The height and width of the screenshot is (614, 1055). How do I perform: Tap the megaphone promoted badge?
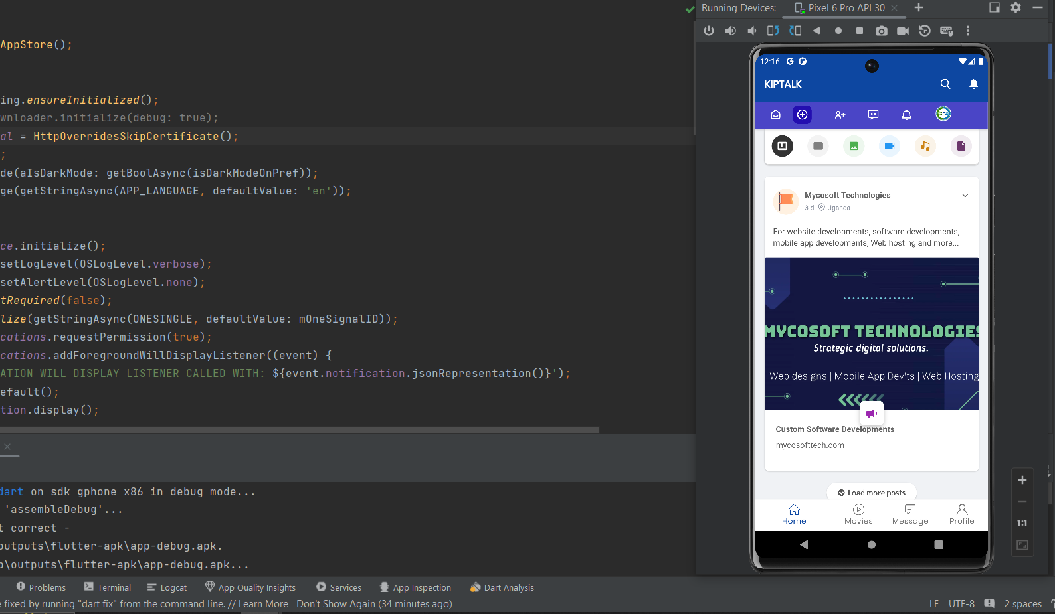tap(872, 414)
